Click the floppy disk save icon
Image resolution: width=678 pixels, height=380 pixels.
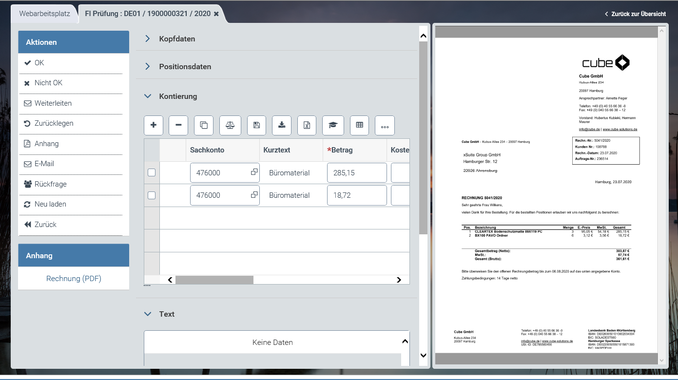pyautogui.click(x=257, y=125)
